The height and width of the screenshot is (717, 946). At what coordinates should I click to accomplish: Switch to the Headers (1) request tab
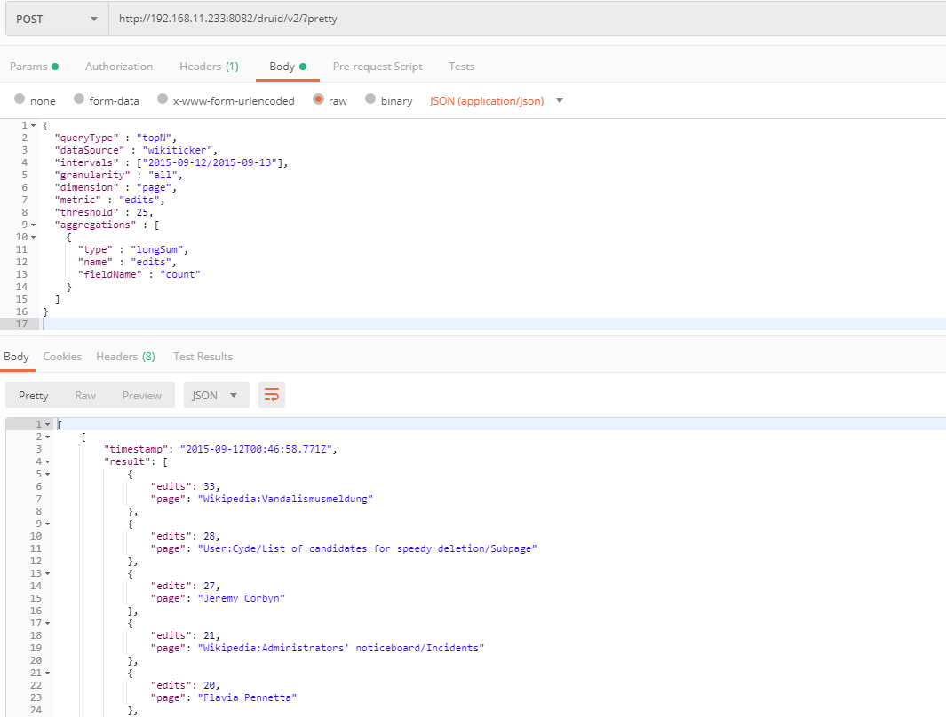pyautogui.click(x=209, y=67)
